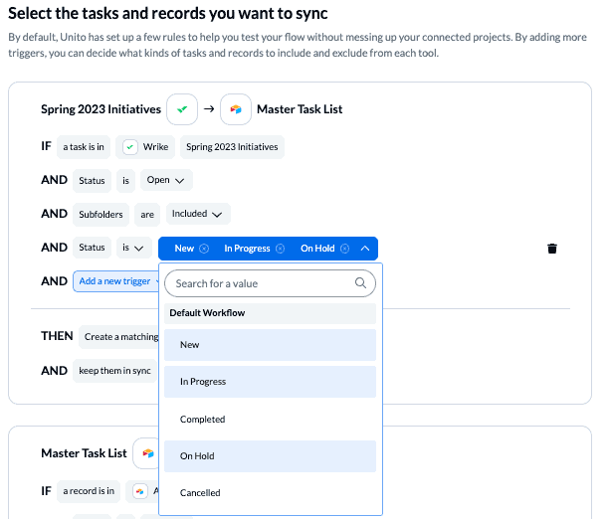
Task: Click the THEN label
Action: coord(57,336)
